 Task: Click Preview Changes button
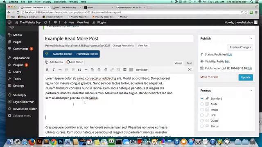coord(240,47)
